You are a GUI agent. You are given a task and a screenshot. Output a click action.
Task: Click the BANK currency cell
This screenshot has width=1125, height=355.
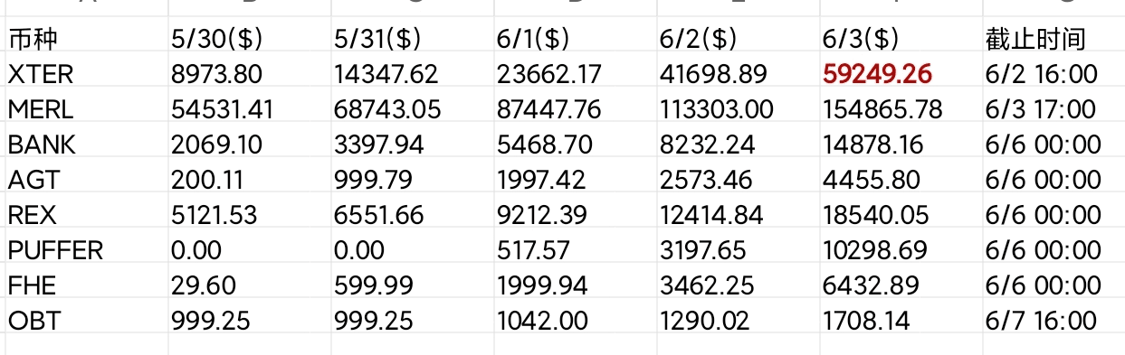coord(85,145)
